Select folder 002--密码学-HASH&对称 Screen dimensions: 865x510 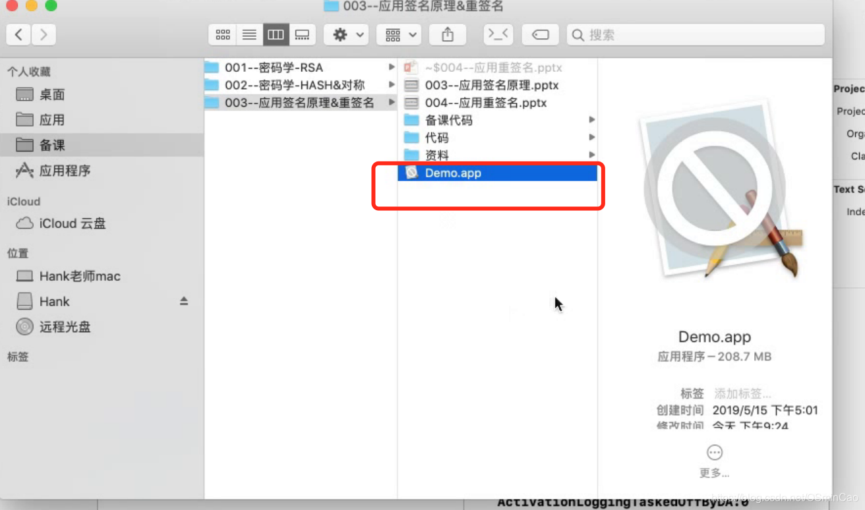click(x=301, y=85)
